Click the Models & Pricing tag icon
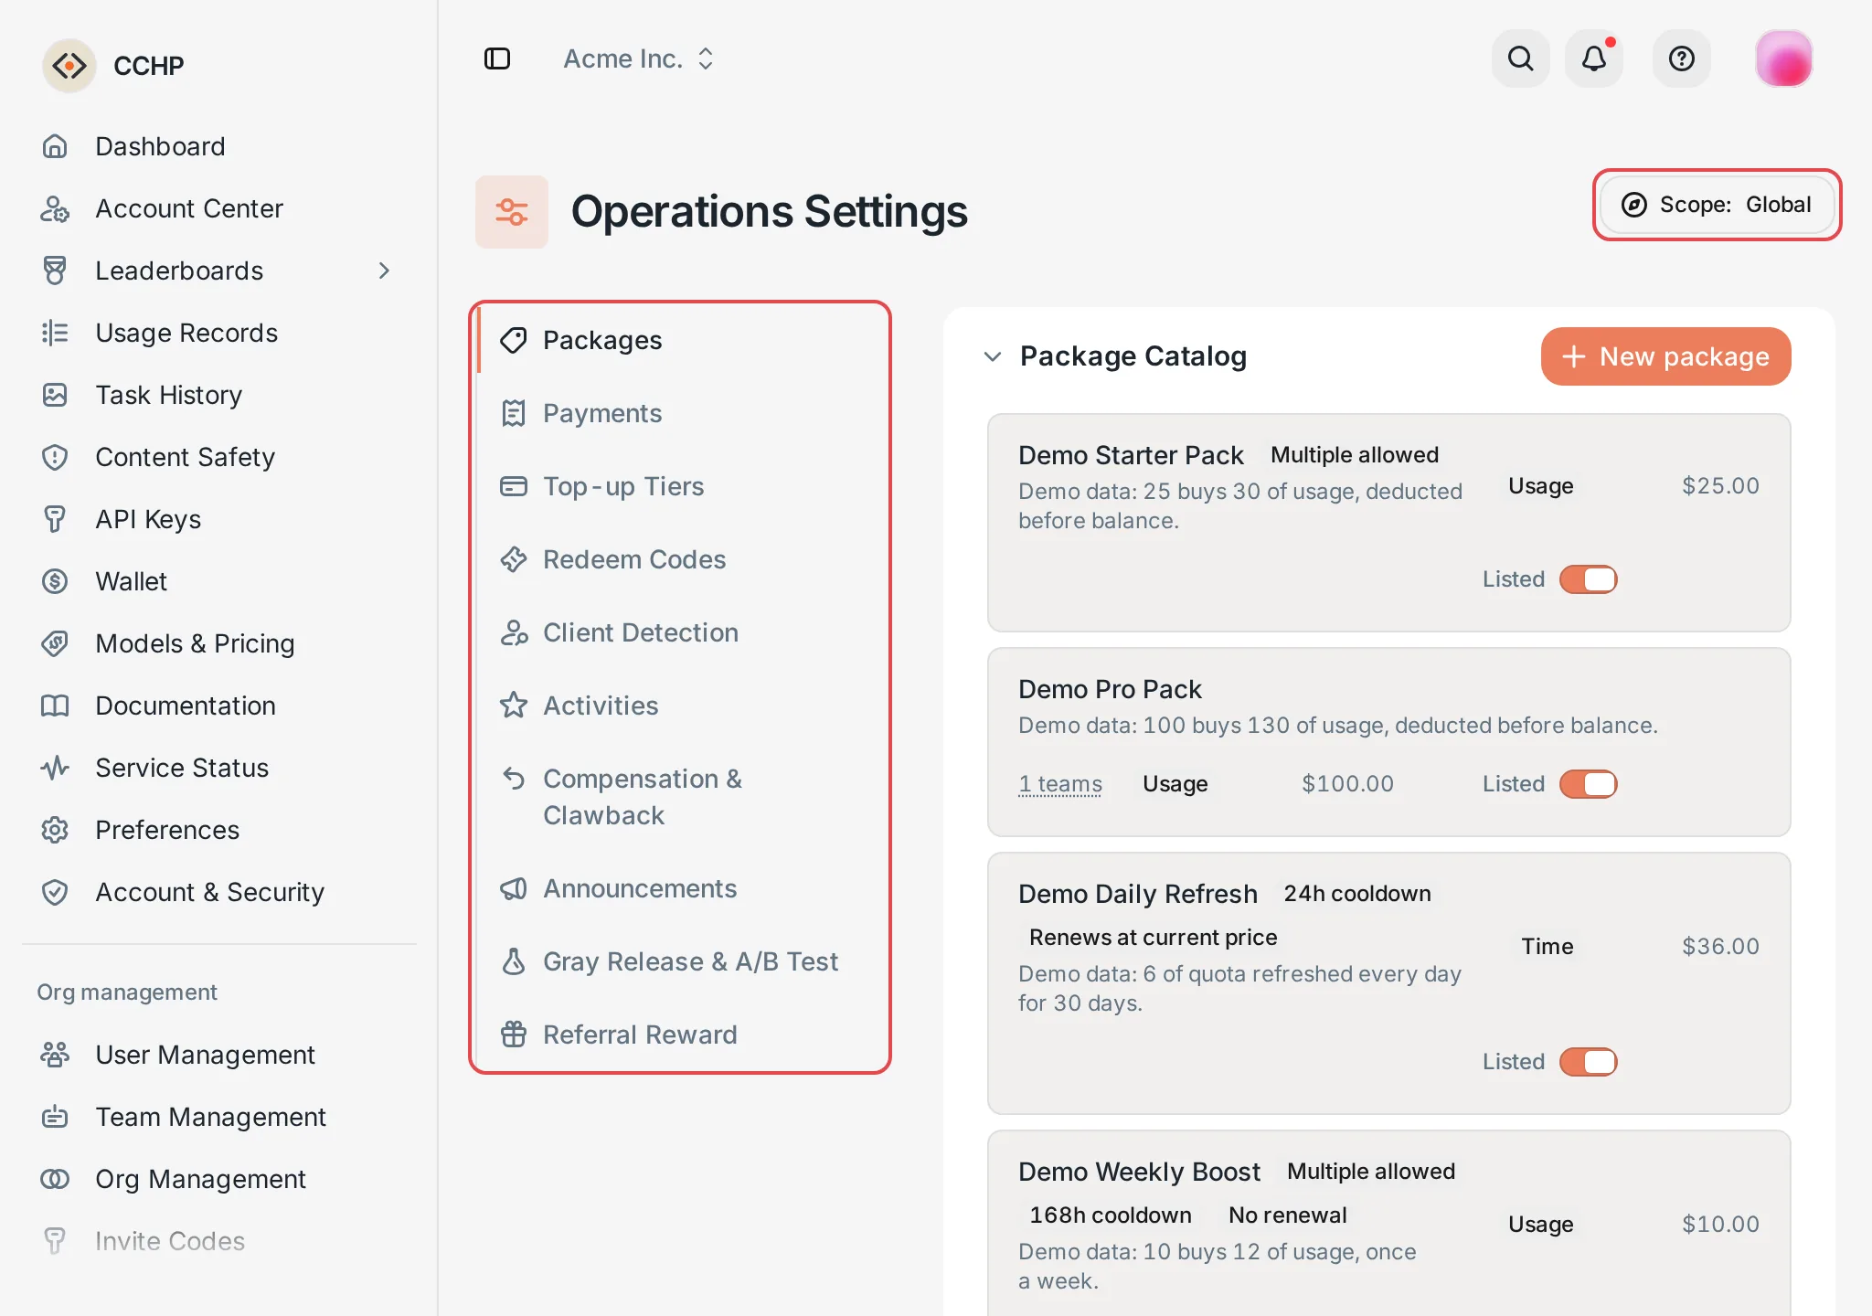The image size is (1872, 1316). (x=55, y=643)
